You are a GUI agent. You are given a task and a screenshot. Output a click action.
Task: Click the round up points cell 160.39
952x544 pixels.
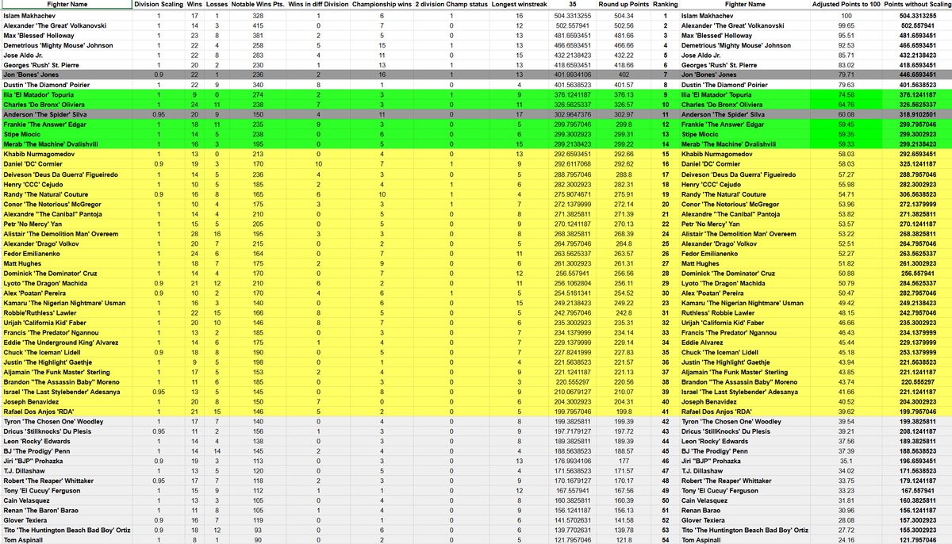coord(624,501)
